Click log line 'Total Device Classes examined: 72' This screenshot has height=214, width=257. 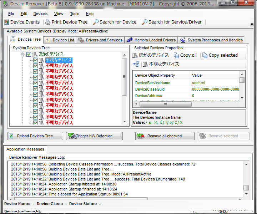pyautogui.click(x=103, y=164)
